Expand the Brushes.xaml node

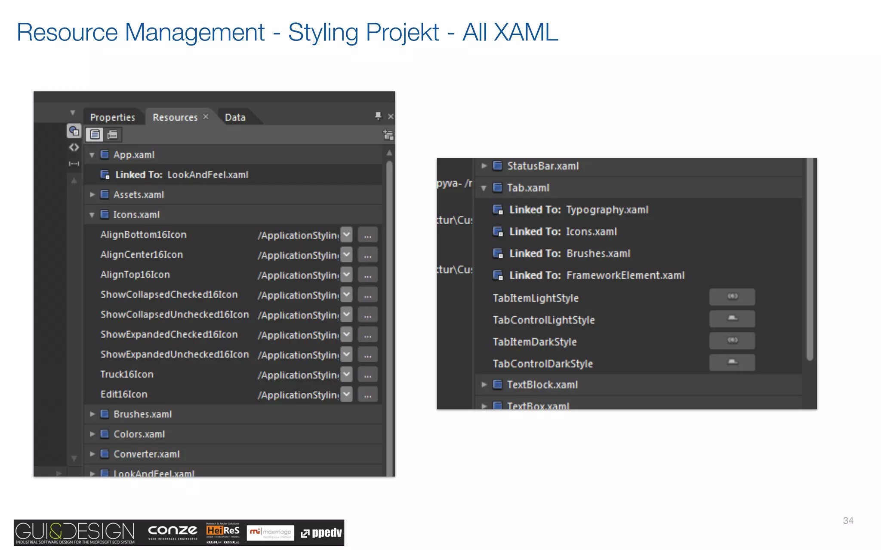point(92,414)
